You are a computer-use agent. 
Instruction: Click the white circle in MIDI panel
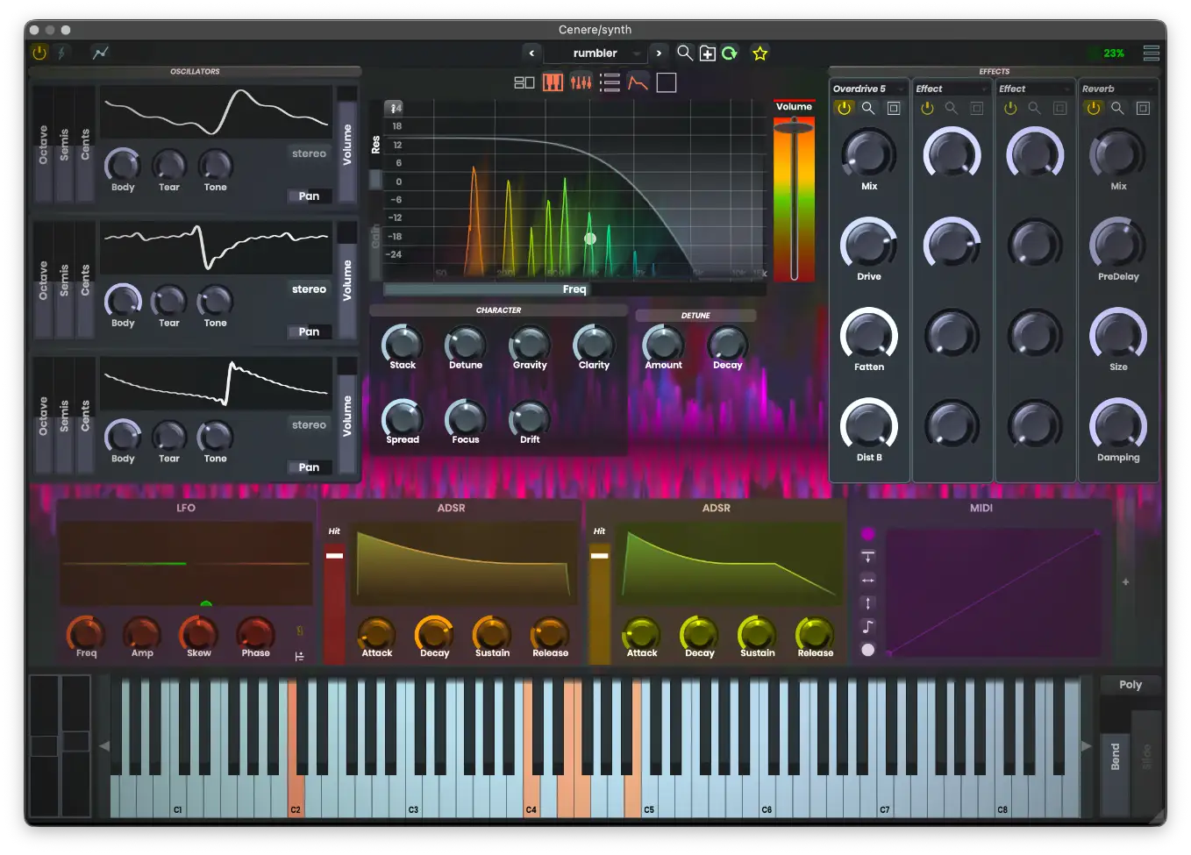868,650
